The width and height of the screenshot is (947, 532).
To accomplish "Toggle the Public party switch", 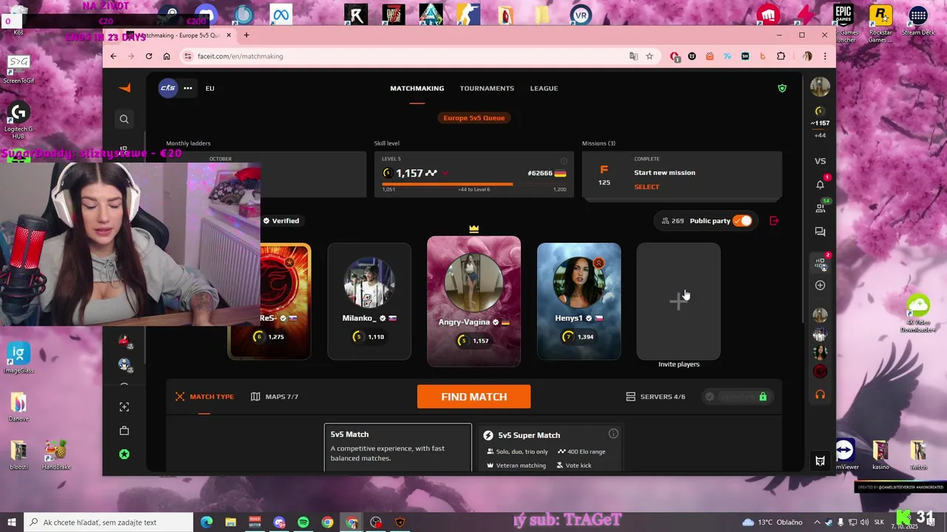I will (x=742, y=221).
